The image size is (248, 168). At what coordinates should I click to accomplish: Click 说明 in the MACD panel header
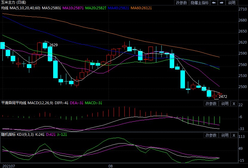(224, 104)
